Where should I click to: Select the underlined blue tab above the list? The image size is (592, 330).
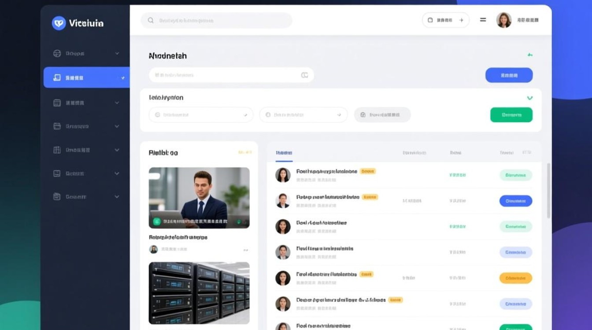pyautogui.click(x=284, y=153)
